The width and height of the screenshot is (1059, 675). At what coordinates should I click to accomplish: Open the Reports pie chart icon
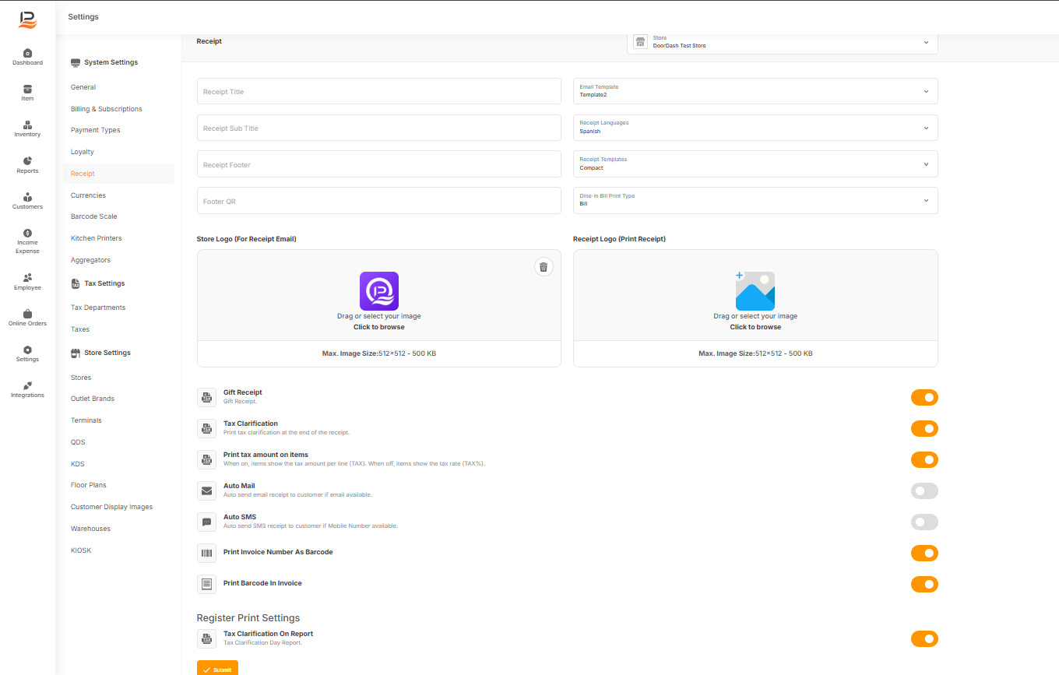[x=27, y=160]
